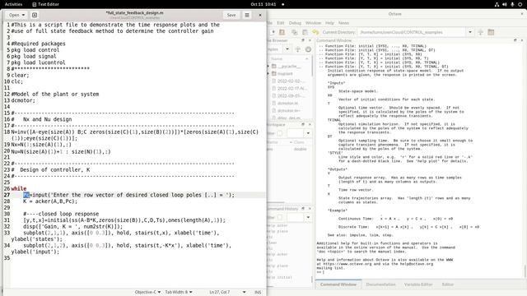This screenshot has width=527, height=296.
Task: Open the Command History filter dropdown arrow
Action: (x=308, y=217)
